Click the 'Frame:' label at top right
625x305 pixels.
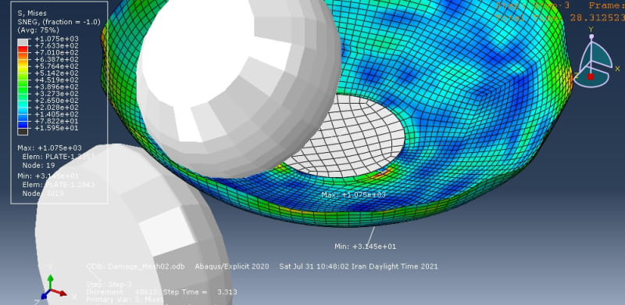(607, 5)
